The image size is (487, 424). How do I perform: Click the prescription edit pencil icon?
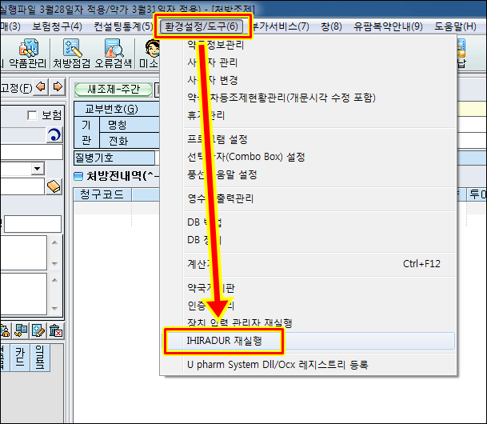38,330
